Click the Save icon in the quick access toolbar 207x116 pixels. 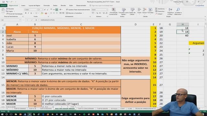coord(4,2)
